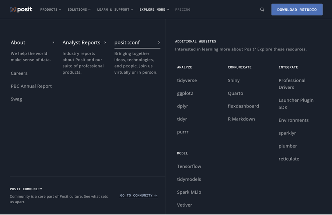Click the Communicate section heading
Viewport: 332px width, 215px height.
pos(240,67)
